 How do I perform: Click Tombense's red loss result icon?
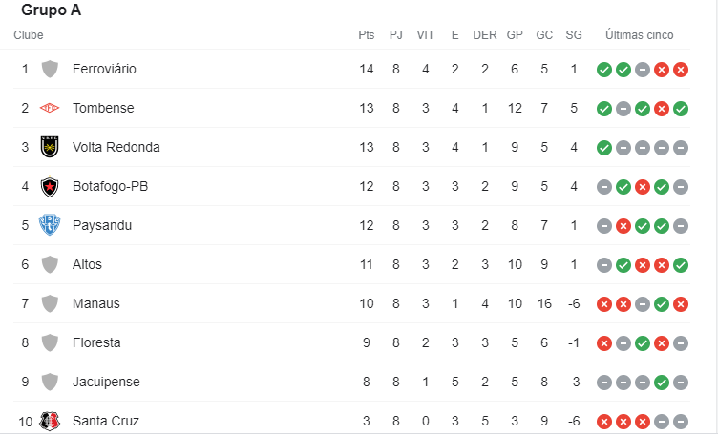click(661, 109)
